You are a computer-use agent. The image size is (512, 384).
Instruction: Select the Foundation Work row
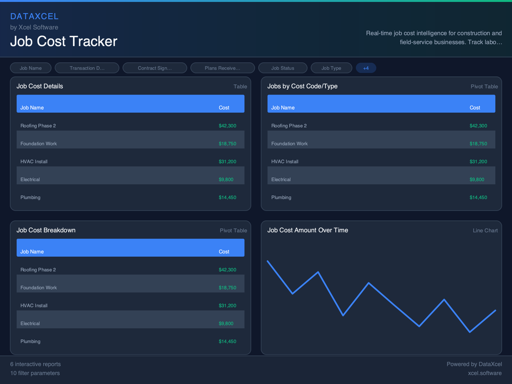tap(130, 143)
